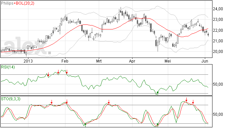Select the +BOL(20;2) indicator label
The image size is (228, 128).
pos(24,3)
